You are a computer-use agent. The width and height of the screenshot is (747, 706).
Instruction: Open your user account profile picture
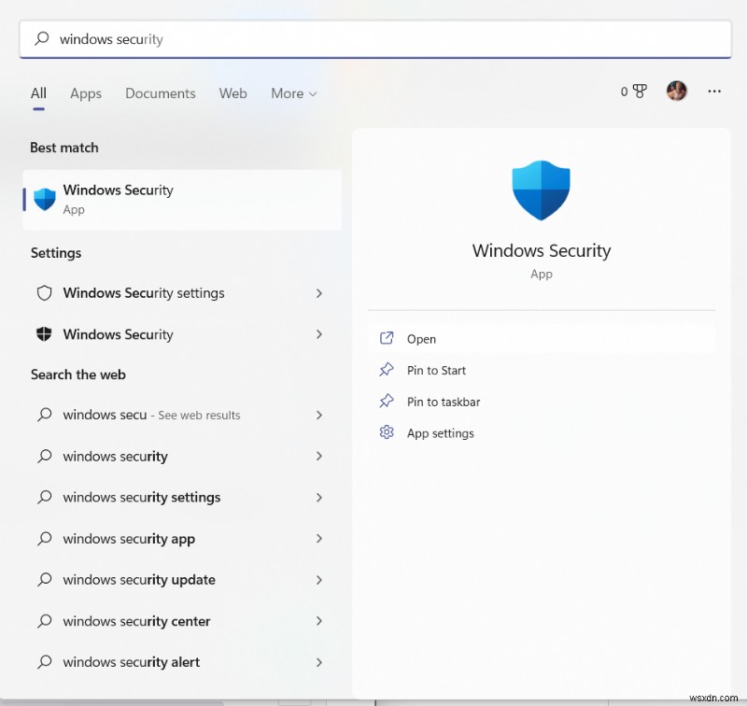click(x=676, y=91)
